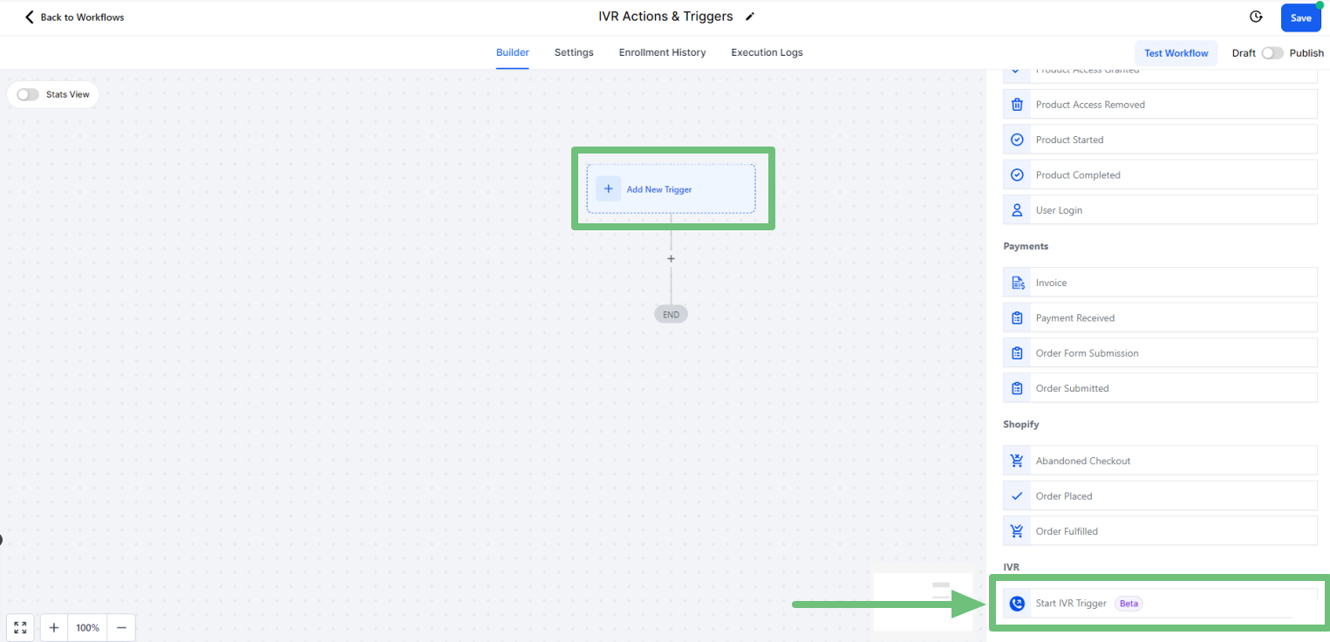Click clipboard icon of Payment Received
The height and width of the screenshot is (642, 1330).
pyautogui.click(x=1017, y=318)
